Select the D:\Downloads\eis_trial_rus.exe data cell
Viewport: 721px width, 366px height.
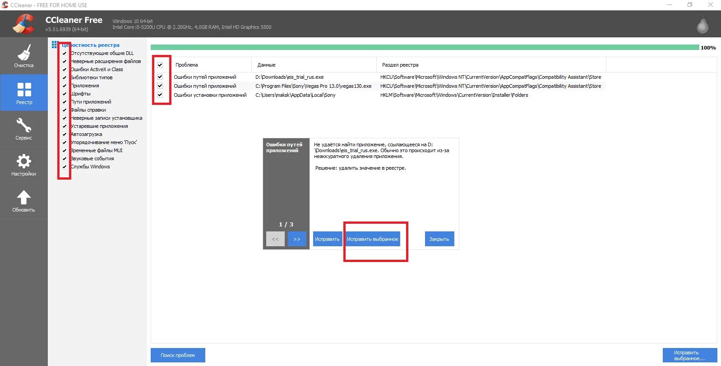[x=290, y=77]
